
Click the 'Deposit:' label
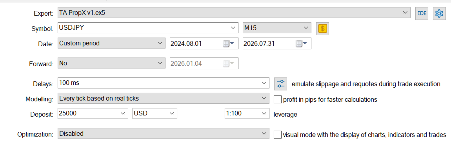pyautogui.click(x=42, y=114)
